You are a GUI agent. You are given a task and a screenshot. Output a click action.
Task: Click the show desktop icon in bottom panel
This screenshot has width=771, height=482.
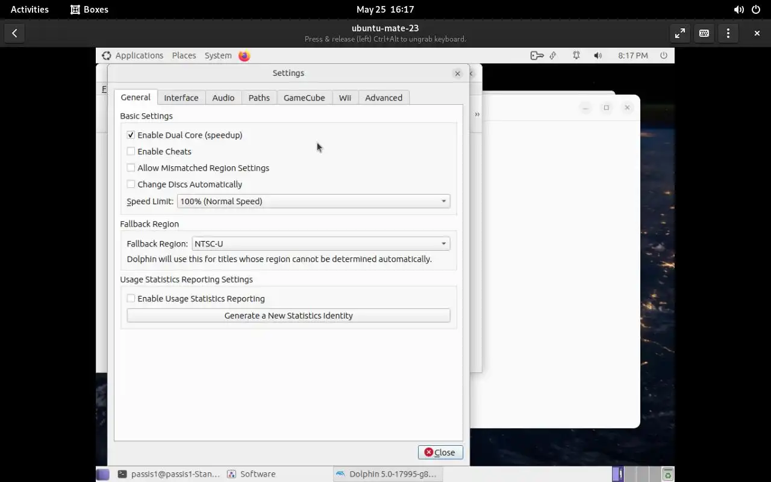(x=103, y=474)
